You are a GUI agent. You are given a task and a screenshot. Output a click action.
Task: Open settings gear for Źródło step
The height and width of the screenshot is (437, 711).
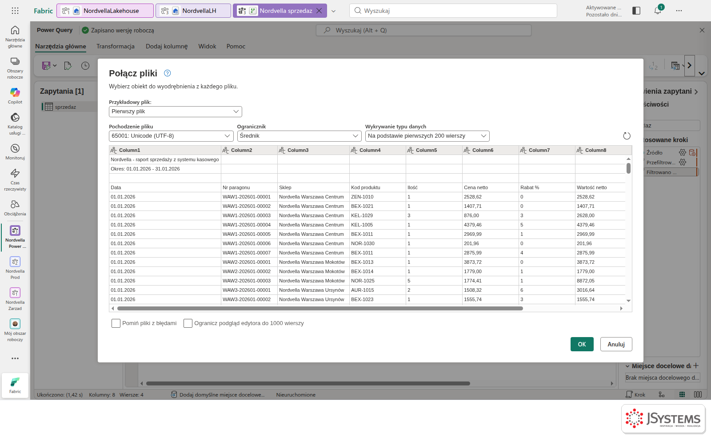click(x=683, y=152)
